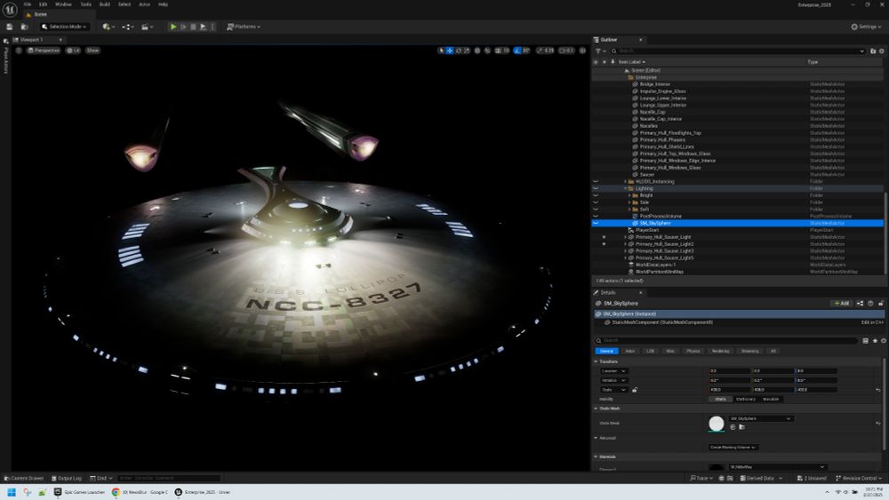Open the play options three-dot menu
The image size is (889, 500).
213,27
